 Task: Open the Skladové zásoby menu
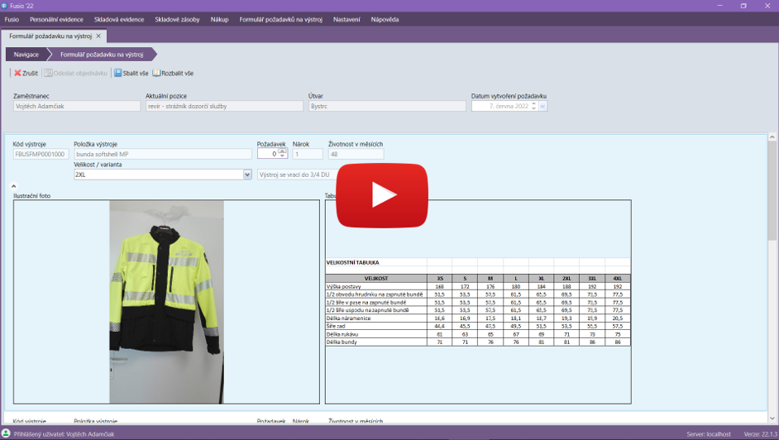177,19
